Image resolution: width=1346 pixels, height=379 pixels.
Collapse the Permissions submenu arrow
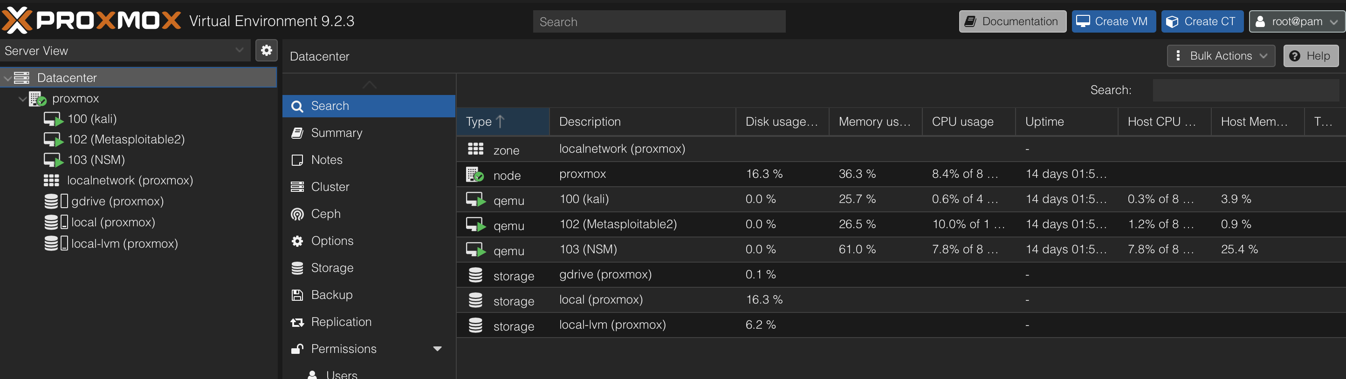click(x=437, y=349)
